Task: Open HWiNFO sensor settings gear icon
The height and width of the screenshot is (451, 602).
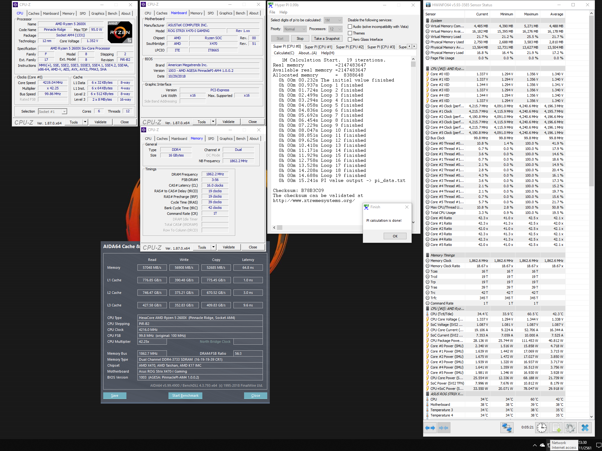Action: (570, 428)
